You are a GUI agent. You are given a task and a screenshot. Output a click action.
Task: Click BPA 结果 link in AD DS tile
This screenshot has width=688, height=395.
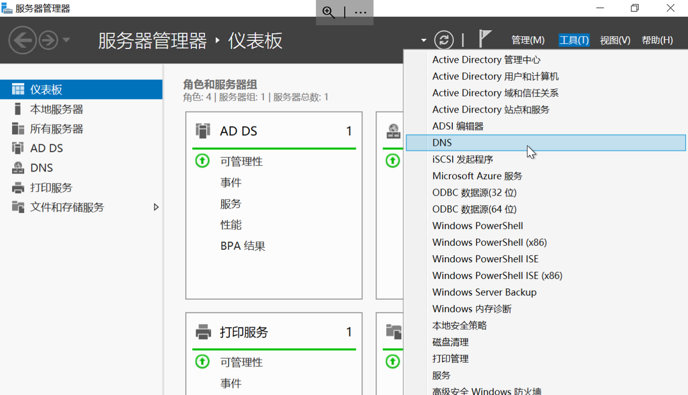(x=242, y=246)
